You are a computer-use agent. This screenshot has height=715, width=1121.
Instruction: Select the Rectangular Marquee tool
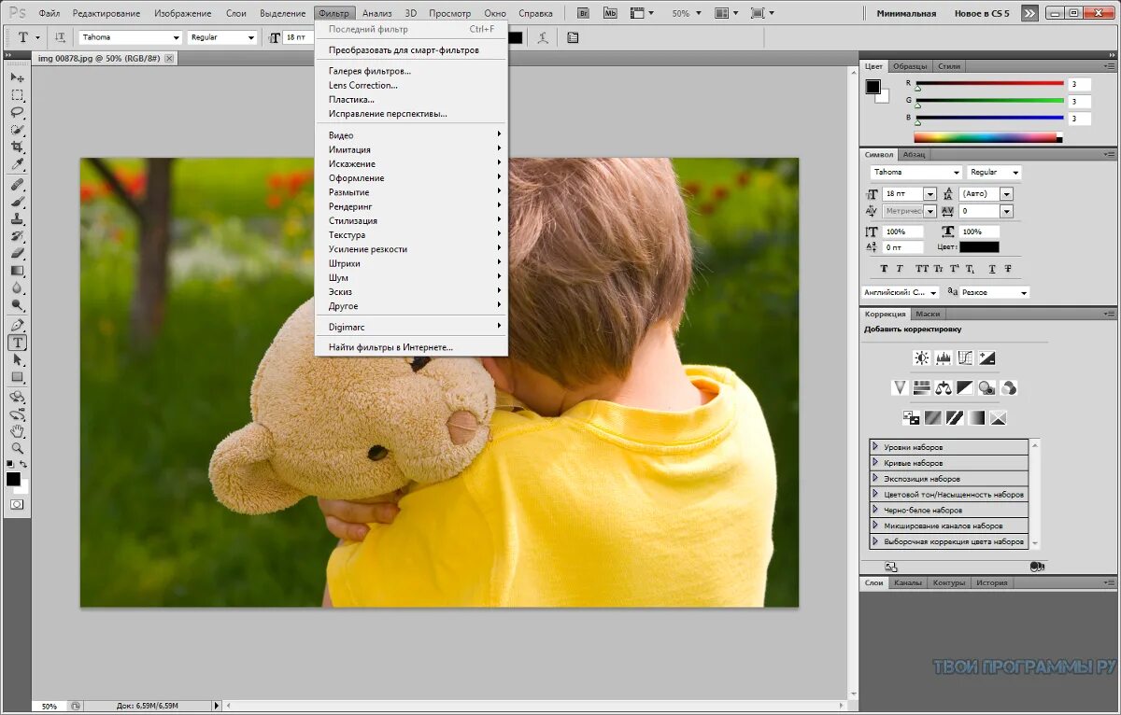(17, 95)
